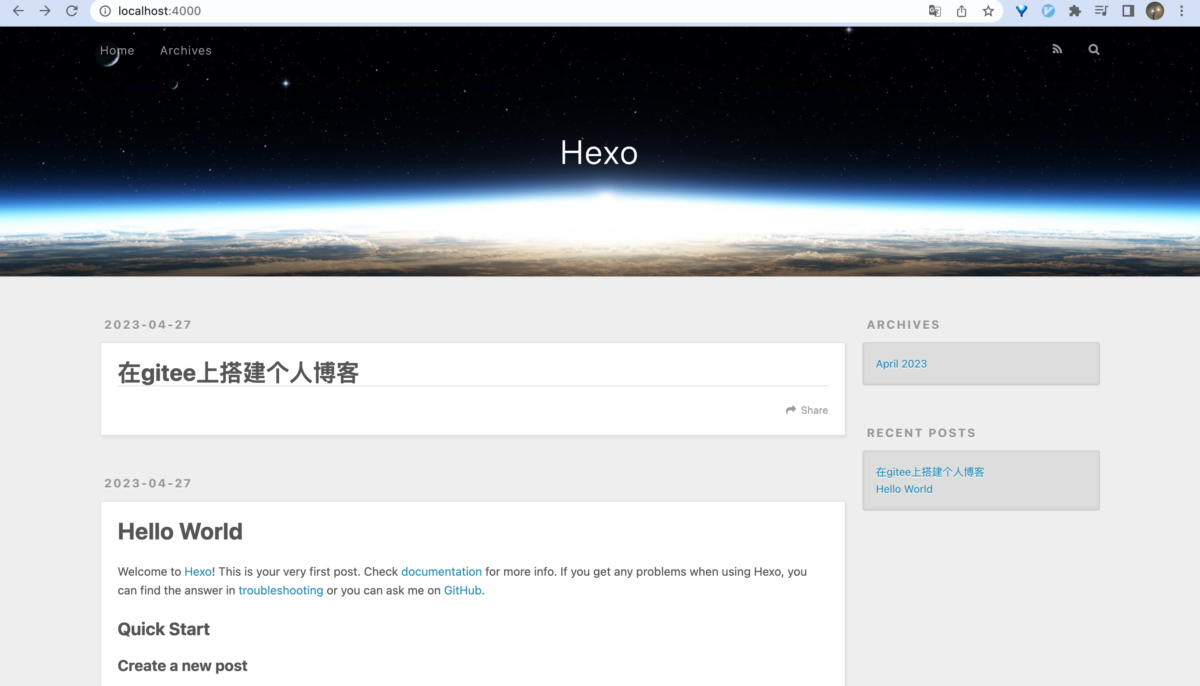The image size is (1200, 686).
Task: Open the user profile avatar
Action: [x=1155, y=11]
